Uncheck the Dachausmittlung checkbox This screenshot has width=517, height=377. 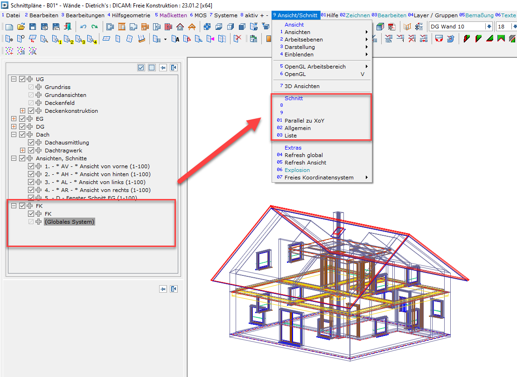point(30,142)
